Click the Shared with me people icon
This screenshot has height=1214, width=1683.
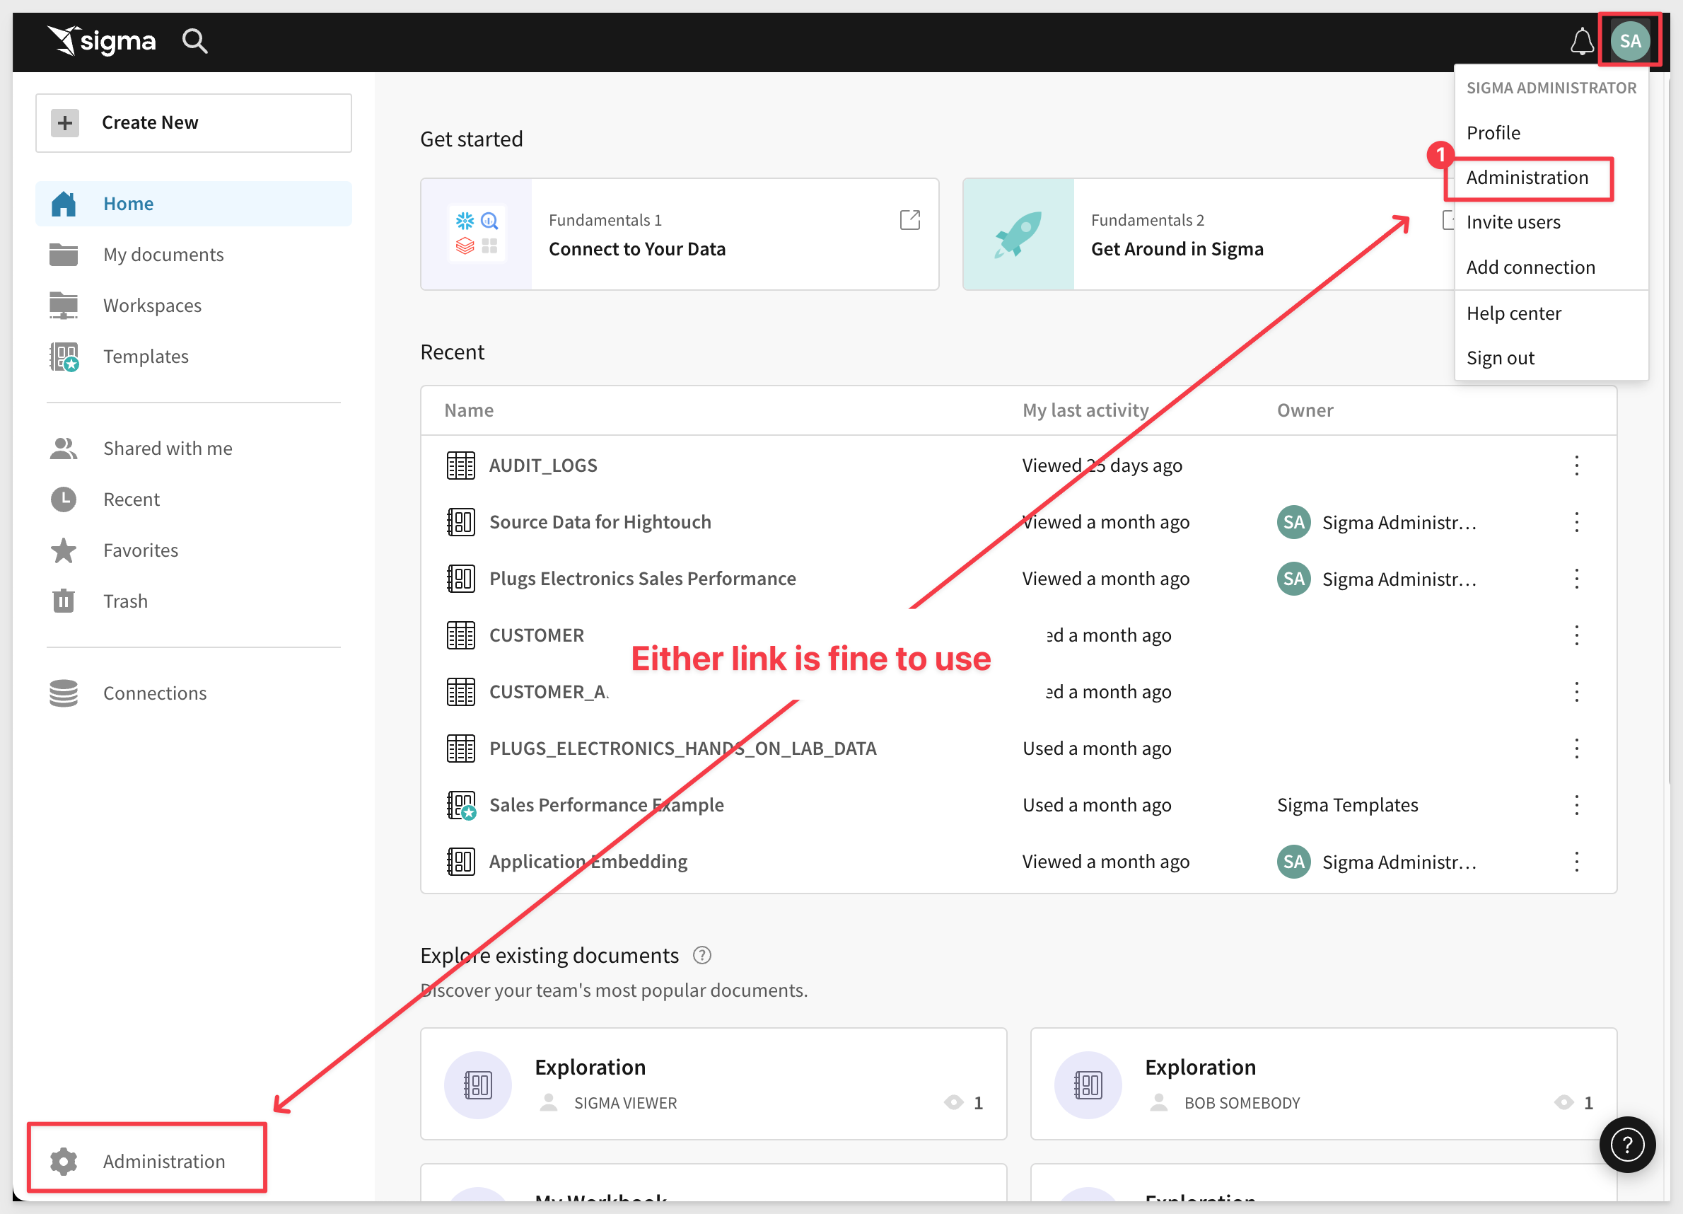[64, 449]
